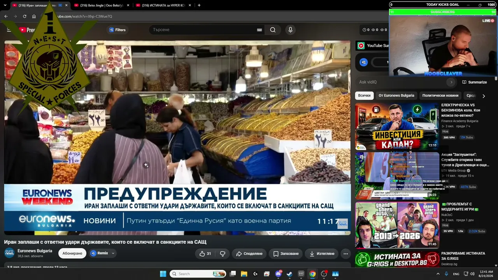This screenshot has height=280, width=498.
Task: Open the GTA 2013–2026 video thumbnail
Action: [397, 225]
